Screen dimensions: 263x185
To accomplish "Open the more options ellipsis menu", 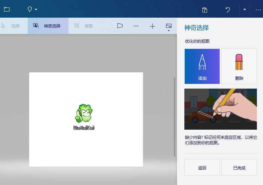I will pos(258,10).
